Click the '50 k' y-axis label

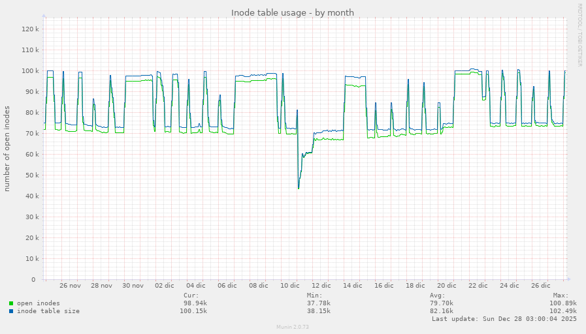(x=32, y=175)
